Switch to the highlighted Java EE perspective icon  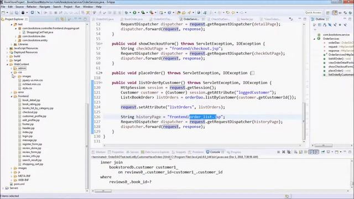point(335,13)
